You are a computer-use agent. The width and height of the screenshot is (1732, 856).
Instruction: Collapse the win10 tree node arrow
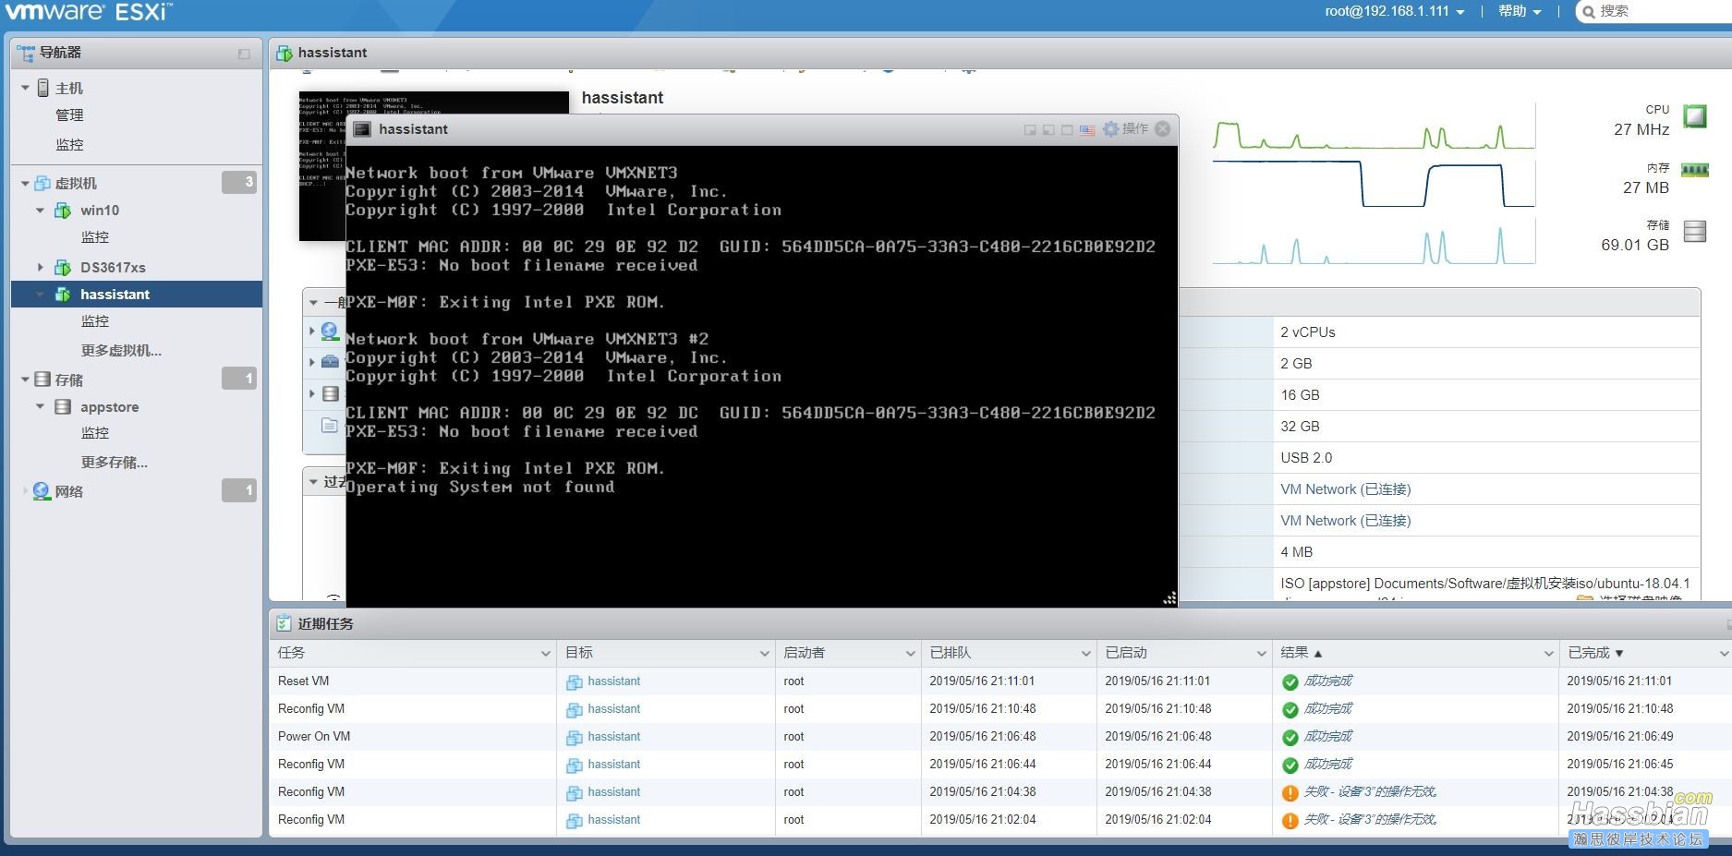[40, 211]
